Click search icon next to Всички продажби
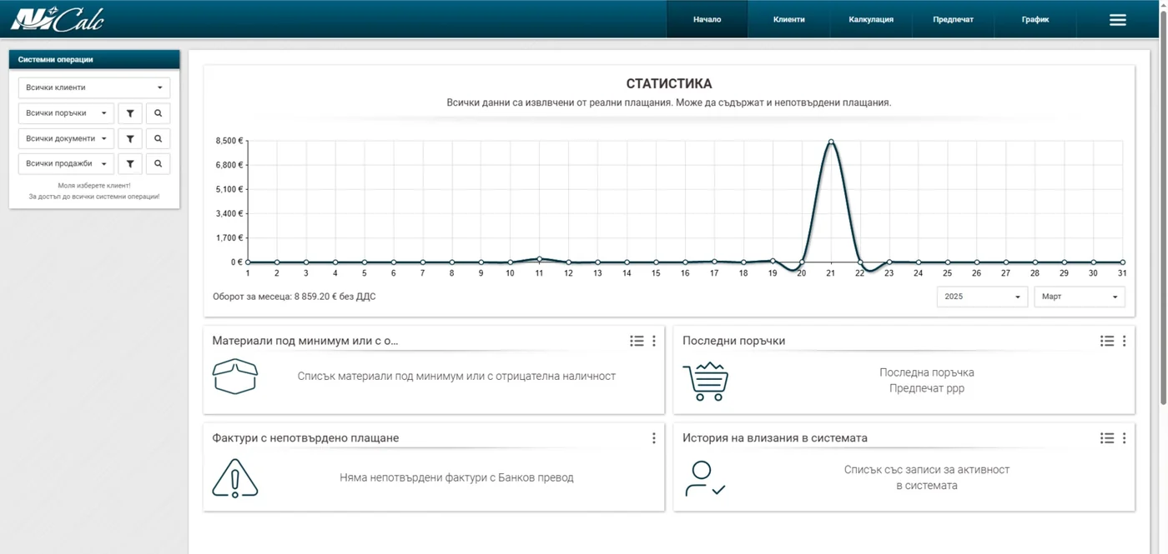The width and height of the screenshot is (1168, 554). coord(158,164)
